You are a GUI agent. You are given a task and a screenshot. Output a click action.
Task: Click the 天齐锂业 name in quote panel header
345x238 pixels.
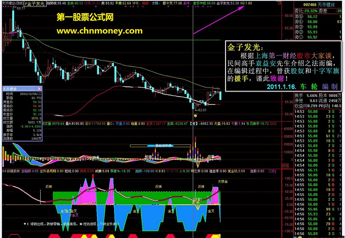pyautogui.click(x=326, y=5)
